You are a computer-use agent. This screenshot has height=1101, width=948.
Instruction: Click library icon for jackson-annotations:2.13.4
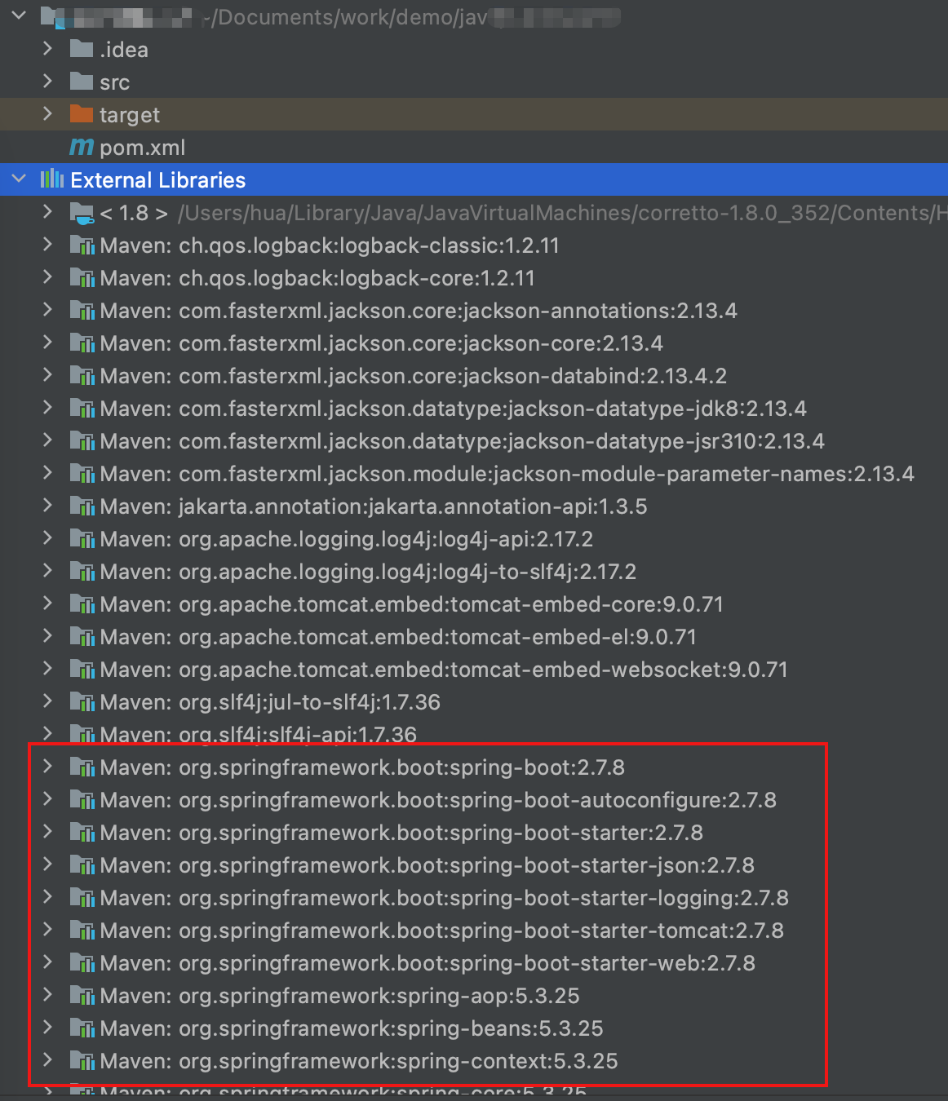pos(82,311)
